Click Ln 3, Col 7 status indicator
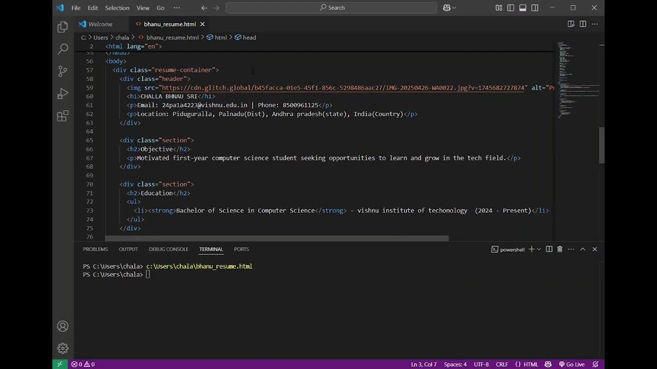 (x=424, y=364)
